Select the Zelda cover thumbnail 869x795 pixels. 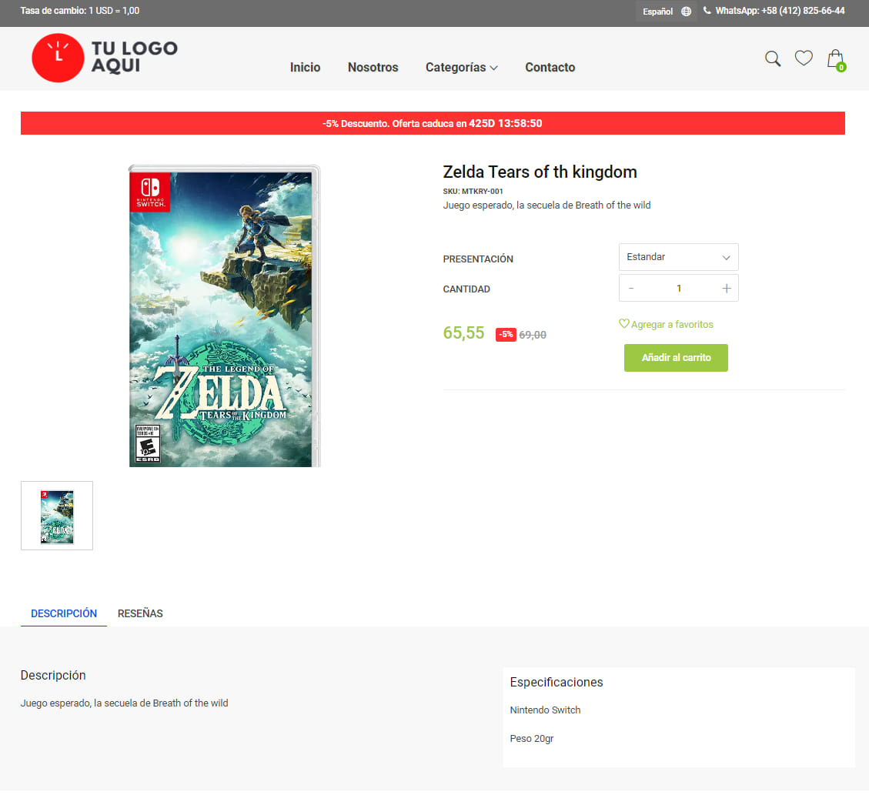point(57,516)
